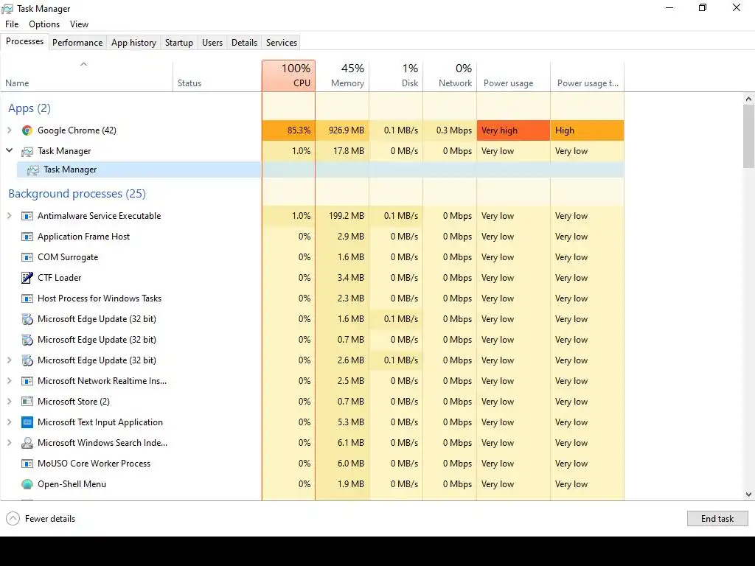This screenshot has height=566, width=755.
Task: Switch to the Performance tab
Action: (x=77, y=42)
